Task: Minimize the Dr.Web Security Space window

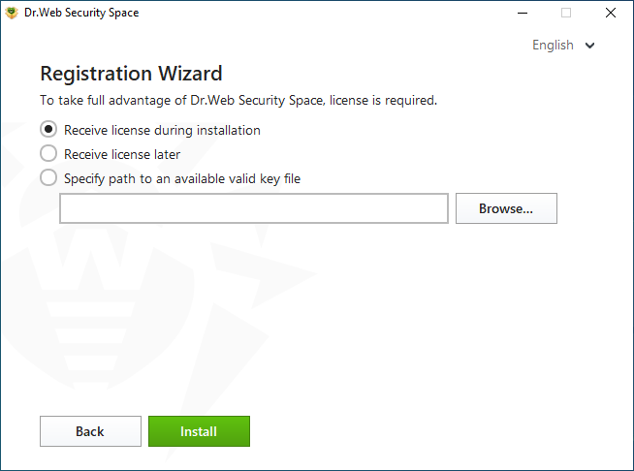Action: 523,13
